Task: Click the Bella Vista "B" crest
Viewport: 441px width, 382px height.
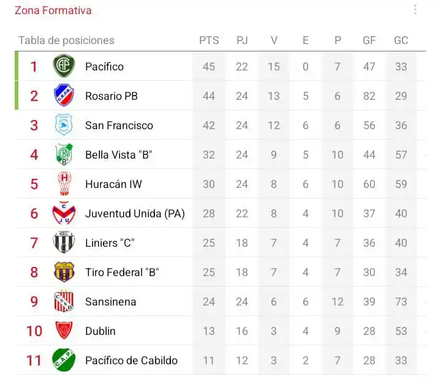Action: (x=64, y=154)
